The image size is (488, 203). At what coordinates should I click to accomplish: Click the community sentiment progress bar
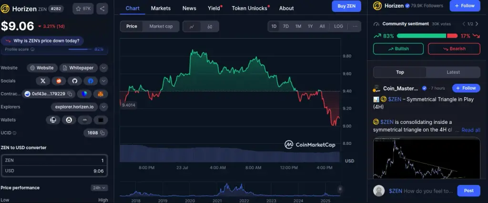click(427, 36)
